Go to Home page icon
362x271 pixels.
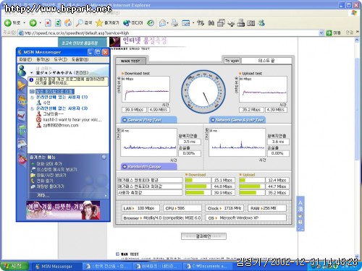point(68,23)
